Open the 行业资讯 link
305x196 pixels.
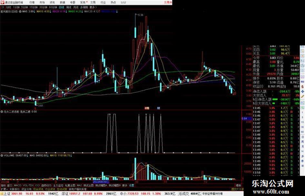pyautogui.click(x=50, y=189)
